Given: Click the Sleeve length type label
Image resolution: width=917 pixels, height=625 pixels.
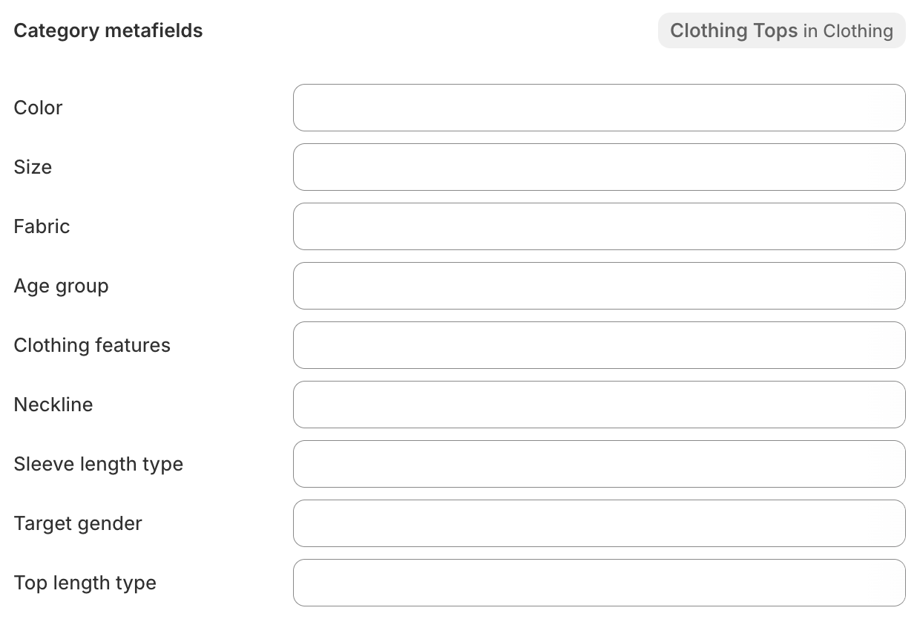Looking at the screenshot, I should tap(99, 464).
